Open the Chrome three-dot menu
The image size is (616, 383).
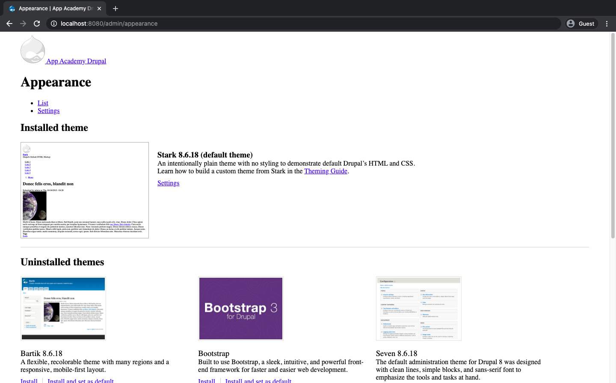coord(607,24)
